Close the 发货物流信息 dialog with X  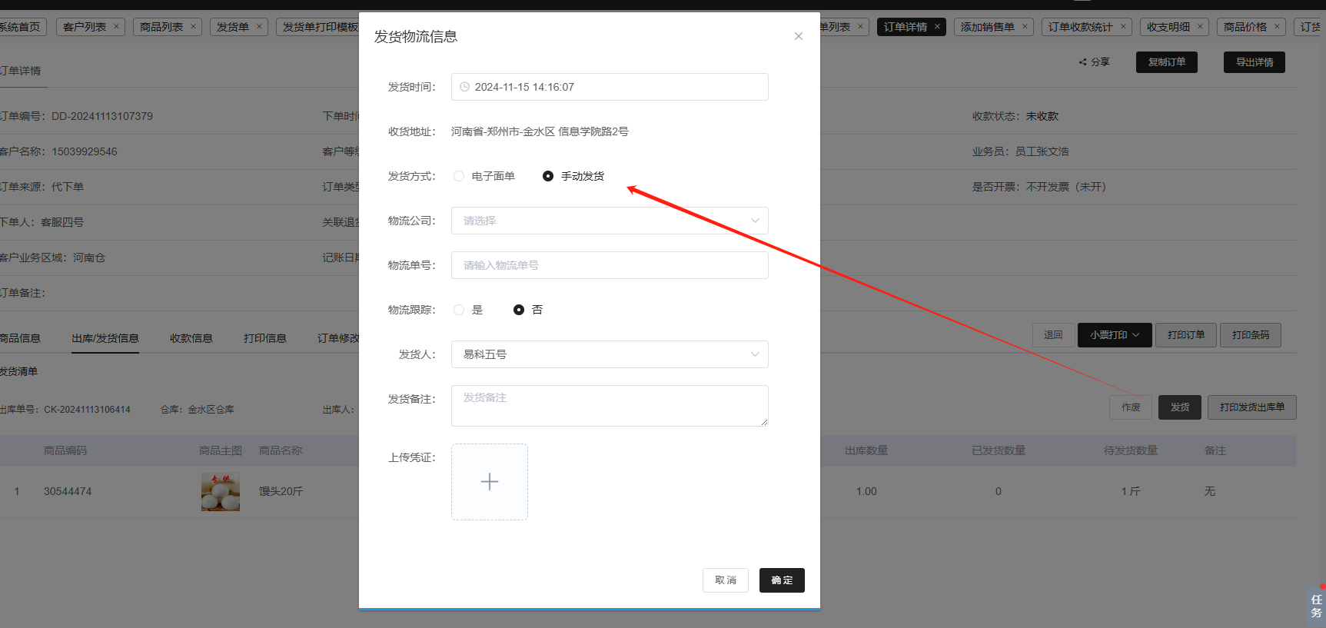(799, 36)
